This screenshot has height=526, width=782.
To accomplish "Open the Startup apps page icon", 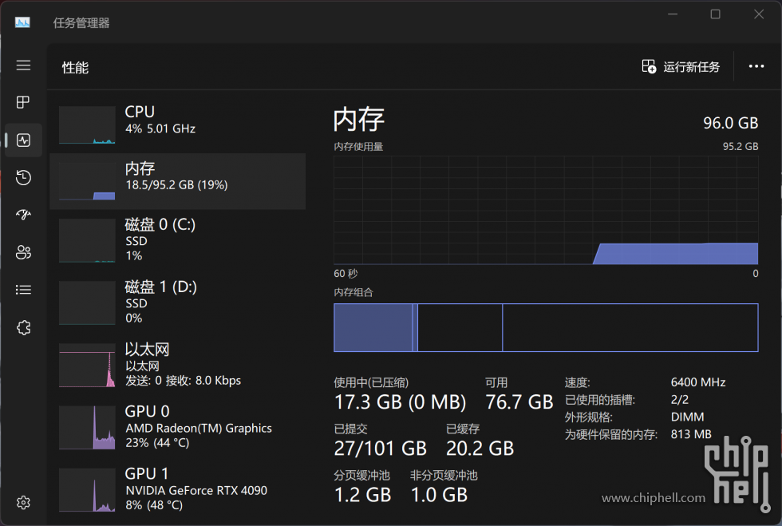I will (23, 215).
